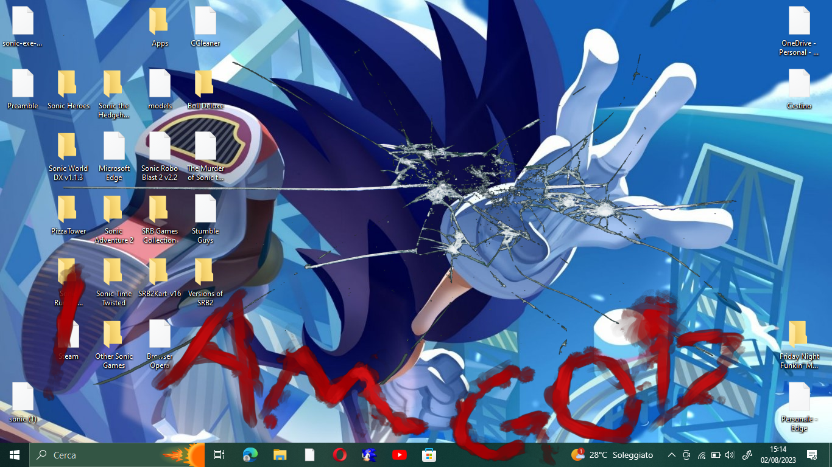Screen dimensions: 832x467
Task: Open the Sonic app in taskbar
Action: [x=369, y=455]
